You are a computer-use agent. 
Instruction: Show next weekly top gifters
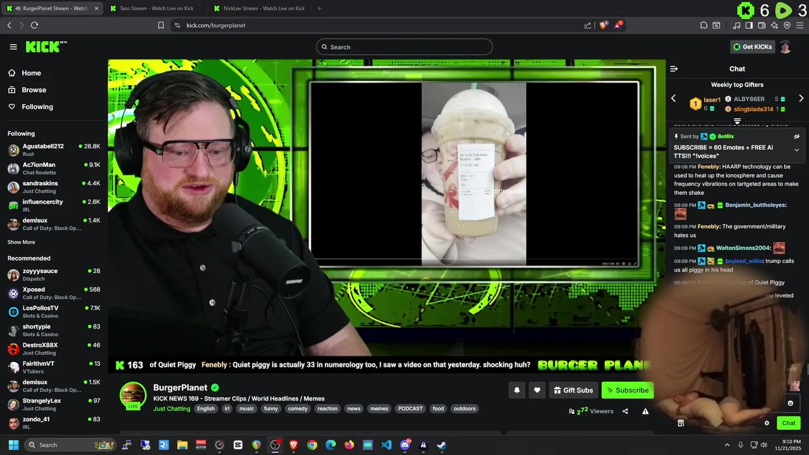tap(801, 99)
